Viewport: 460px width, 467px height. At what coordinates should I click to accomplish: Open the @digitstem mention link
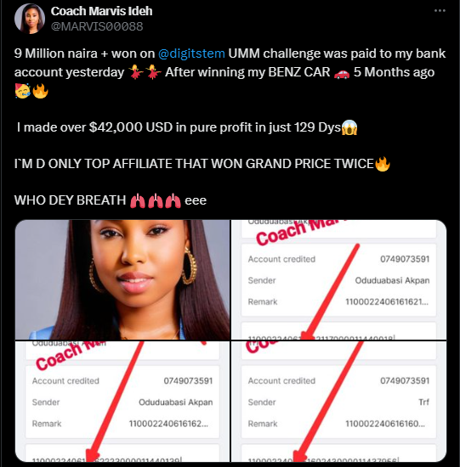tap(191, 53)
